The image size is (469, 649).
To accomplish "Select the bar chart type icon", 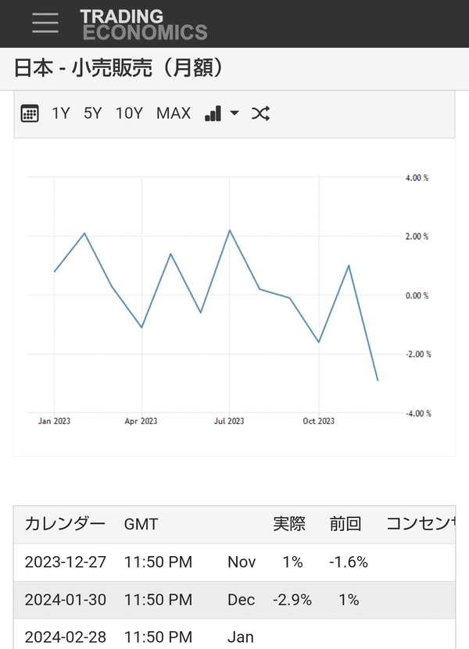I will pyautogui.click(x=213, y=113).
